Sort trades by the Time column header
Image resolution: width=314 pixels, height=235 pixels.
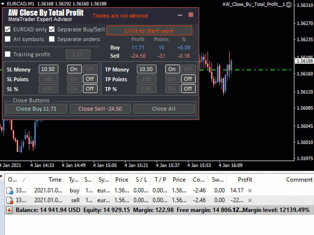54,180
